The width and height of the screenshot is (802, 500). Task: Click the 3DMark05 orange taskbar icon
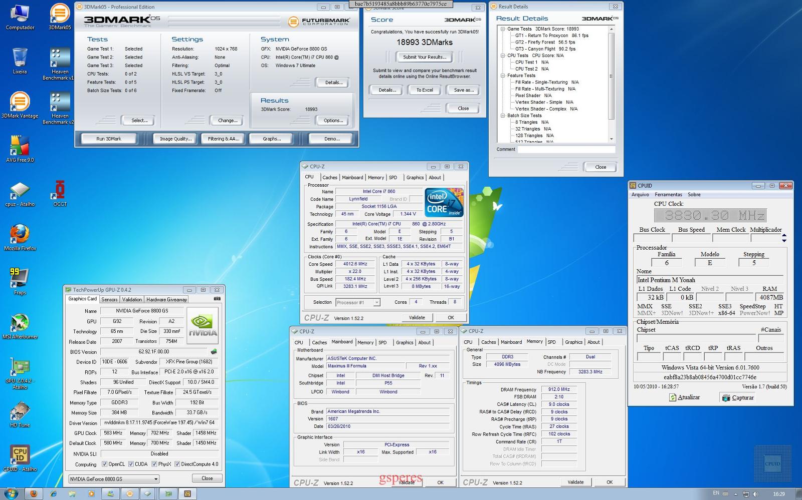tap(130, 493)
